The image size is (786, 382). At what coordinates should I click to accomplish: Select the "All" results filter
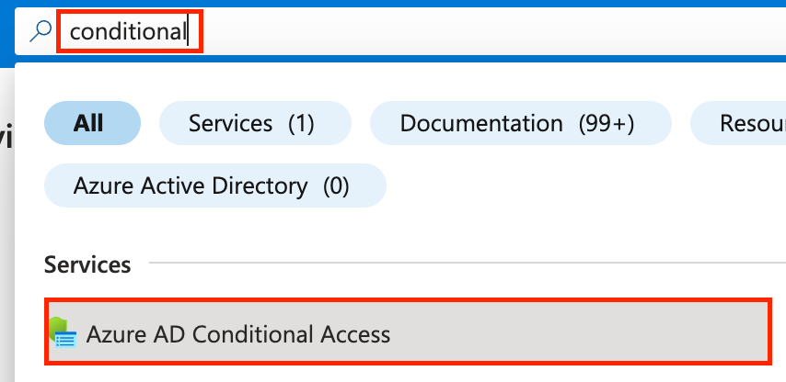pos(90,123)
